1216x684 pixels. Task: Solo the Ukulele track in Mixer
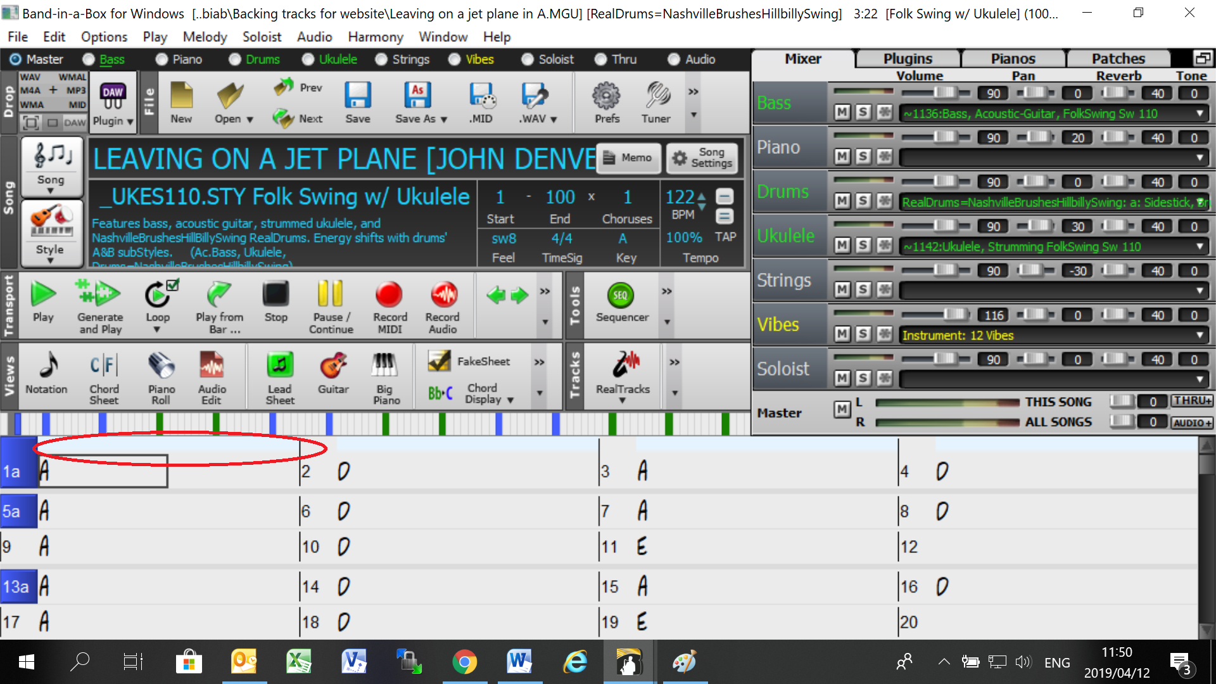(x=863, y=246)
